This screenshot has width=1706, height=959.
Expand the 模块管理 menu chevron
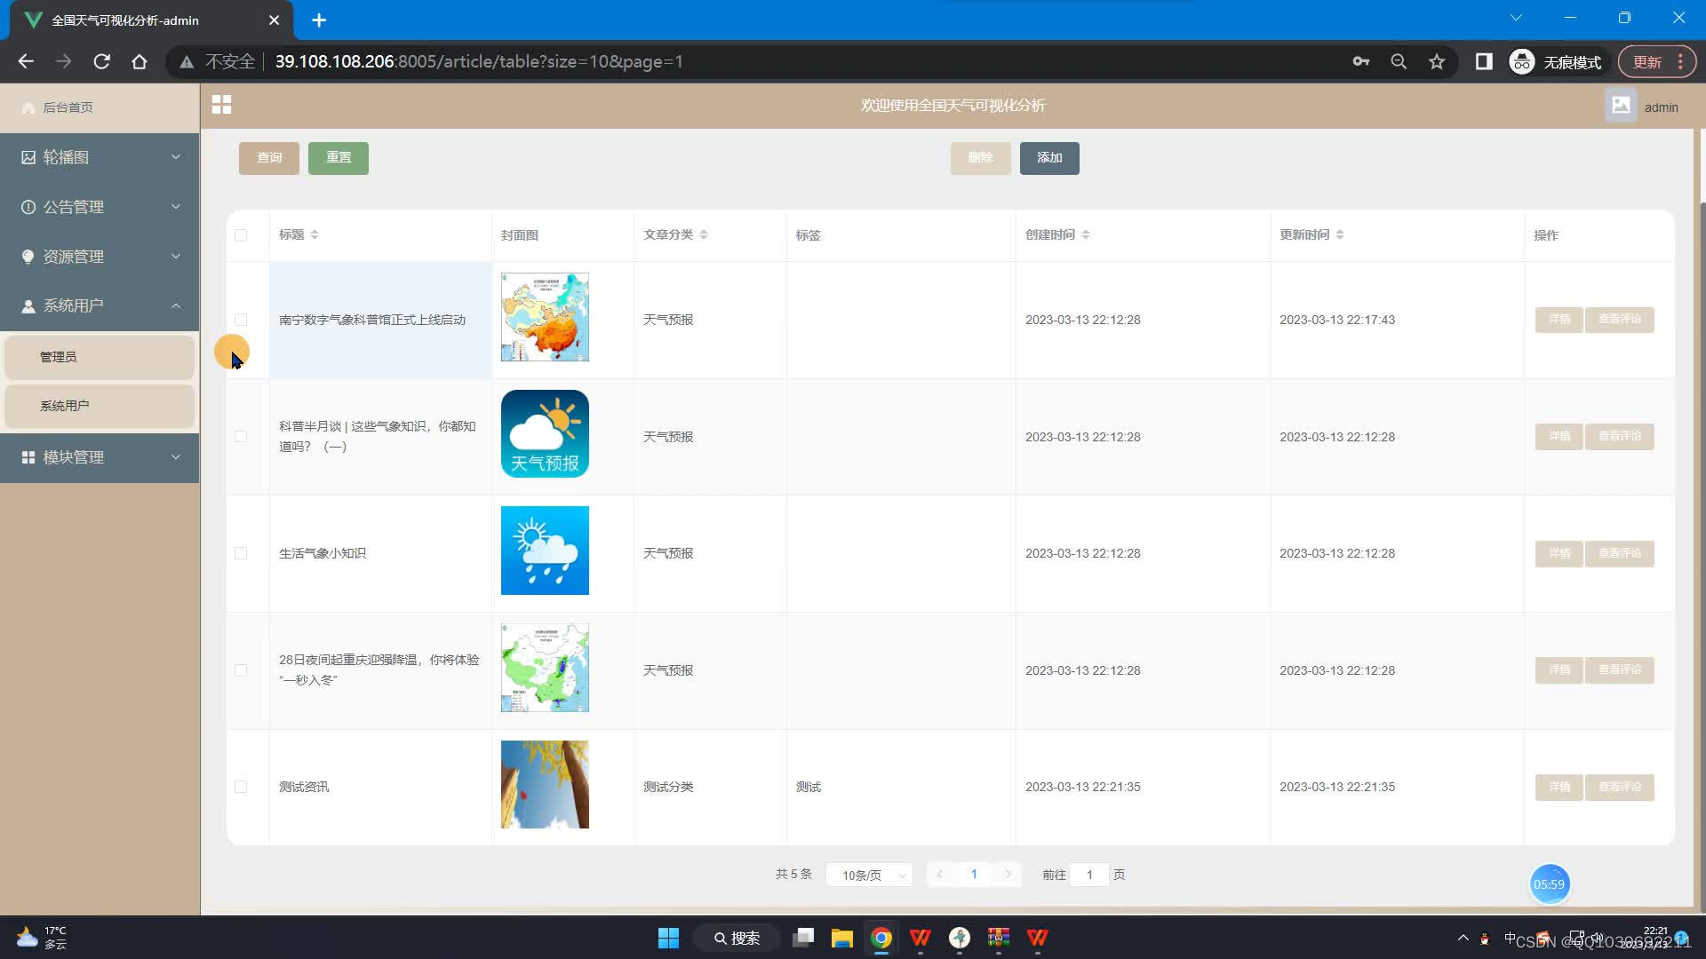[x=176, y=457]
